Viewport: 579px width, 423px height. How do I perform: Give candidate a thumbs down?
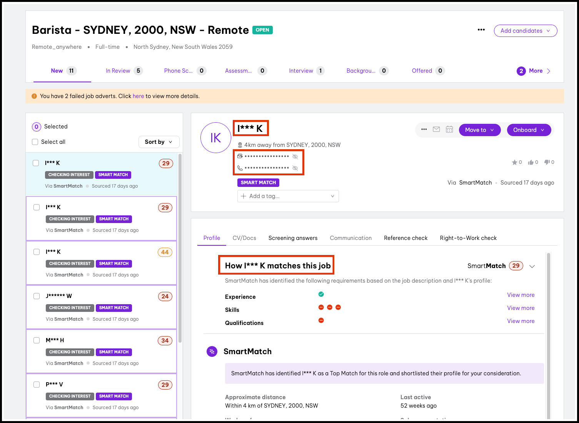pyautogui.click(x=547, y=162)
